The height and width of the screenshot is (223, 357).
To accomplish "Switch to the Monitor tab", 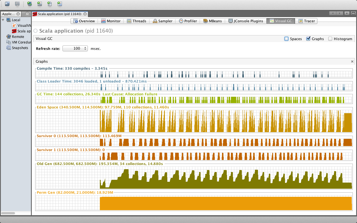I will (111, 21).
